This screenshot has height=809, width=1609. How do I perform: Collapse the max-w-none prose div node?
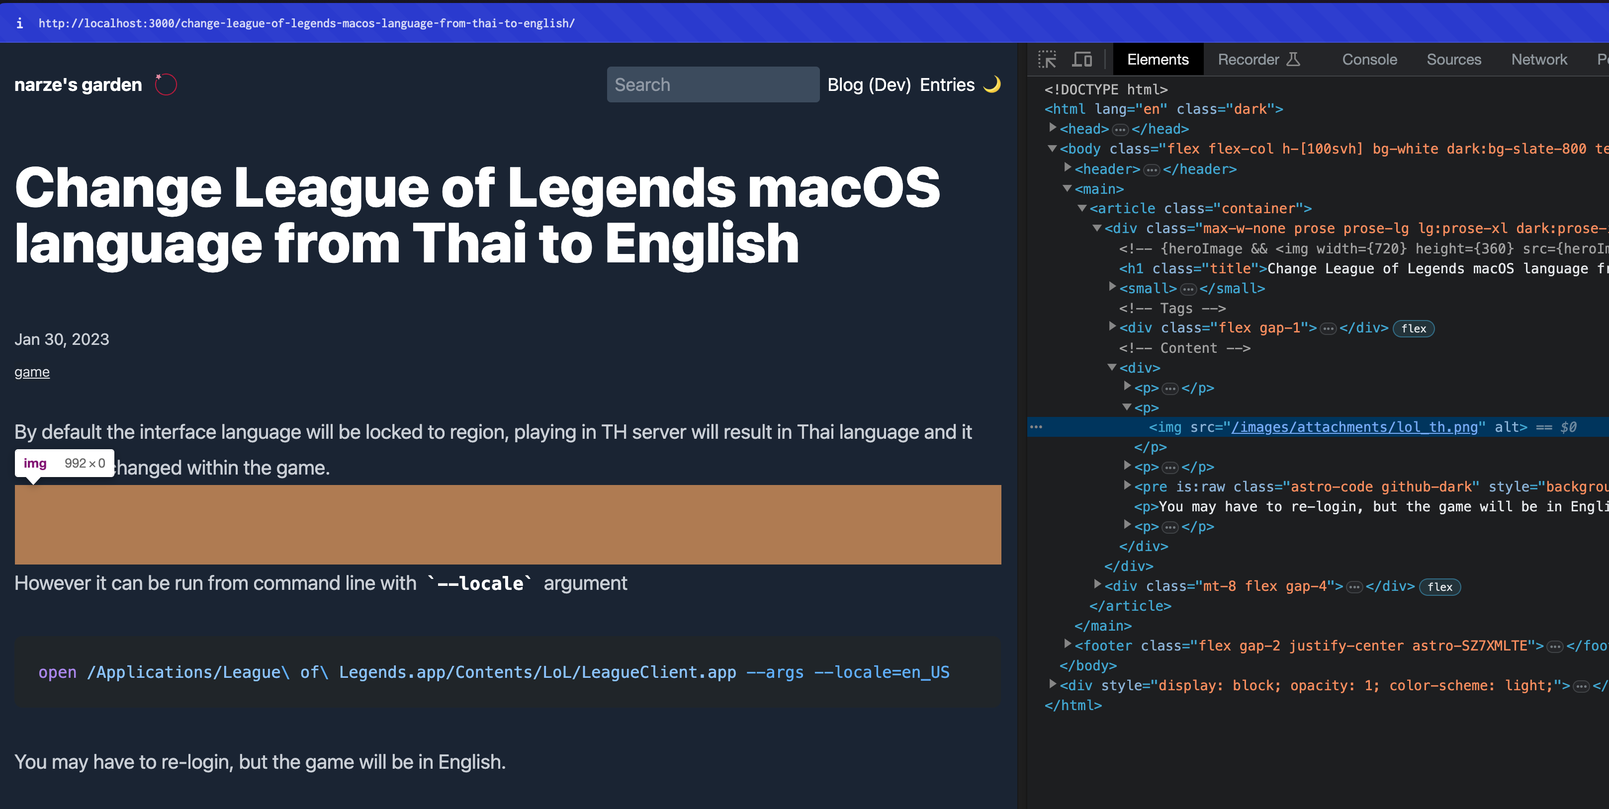click(x=1097, y=228)
